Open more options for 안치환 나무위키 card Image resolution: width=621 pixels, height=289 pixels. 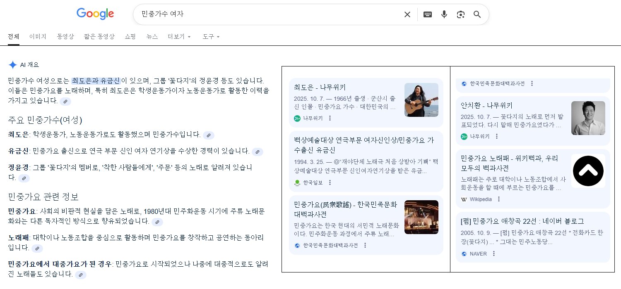(x=497, y=136)
